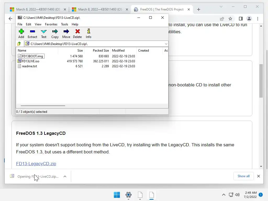
Task: Close the second KB5011493 tab
Action: click(x=127, y=9)
